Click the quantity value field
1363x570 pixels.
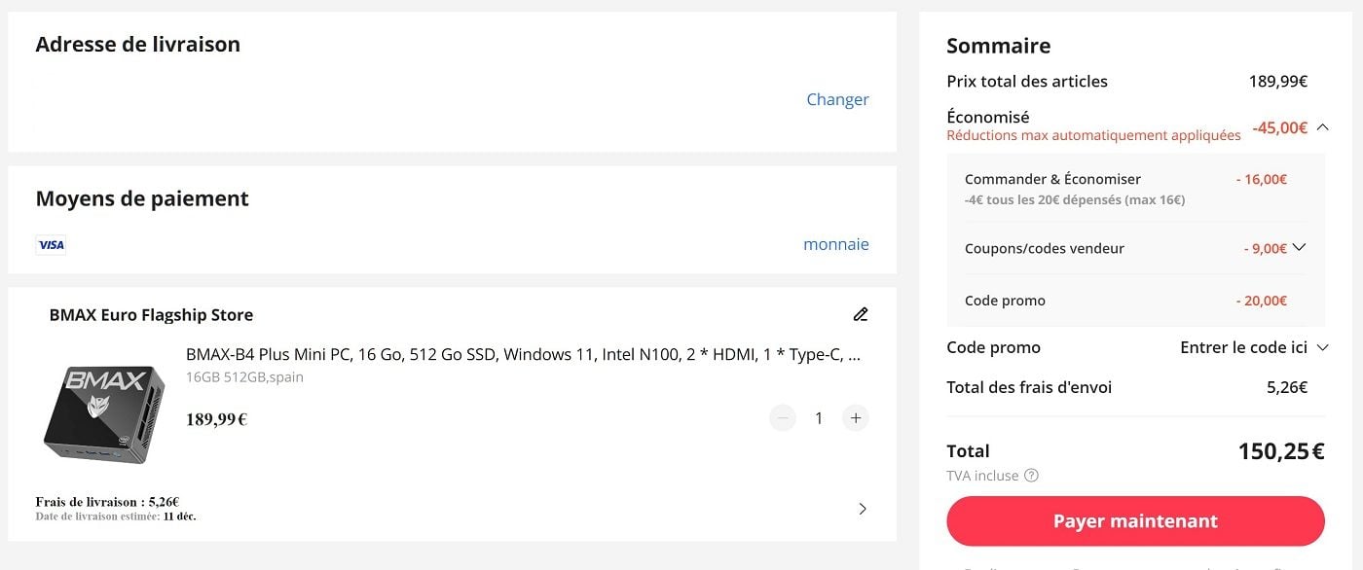tap(819, 418)
